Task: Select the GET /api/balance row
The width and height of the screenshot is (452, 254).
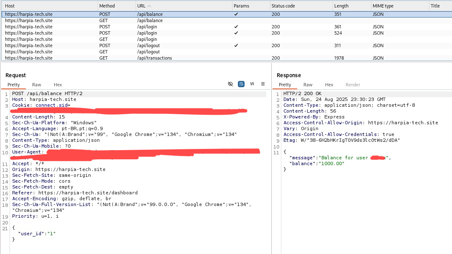Action: point(227,20)
